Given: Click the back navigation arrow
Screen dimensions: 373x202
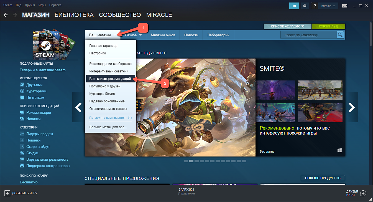Looking at the screenshot, I should (6, 15).
